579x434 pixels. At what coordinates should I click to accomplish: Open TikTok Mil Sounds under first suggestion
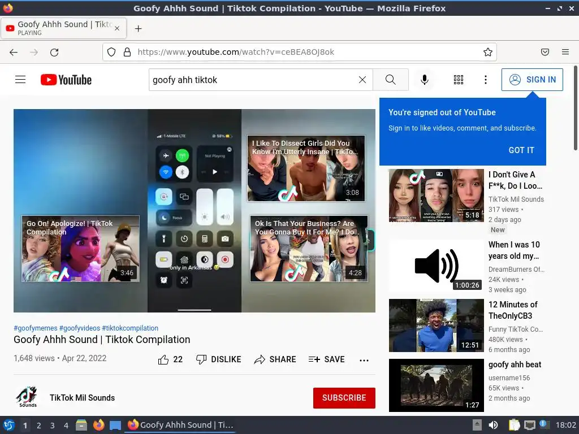(x=516, y=199)
